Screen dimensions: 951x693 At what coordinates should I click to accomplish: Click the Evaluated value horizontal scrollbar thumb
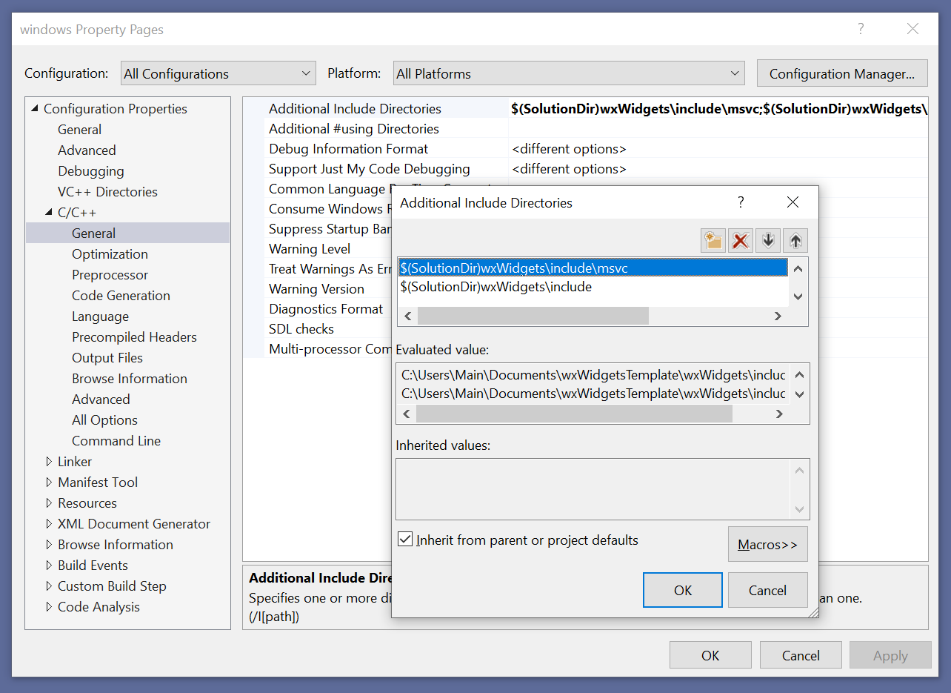point(574,414)
